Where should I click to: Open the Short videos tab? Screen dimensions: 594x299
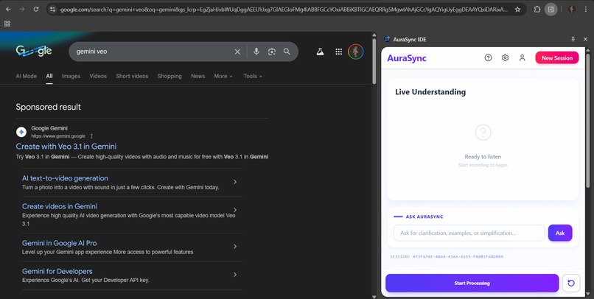point(132,76)
